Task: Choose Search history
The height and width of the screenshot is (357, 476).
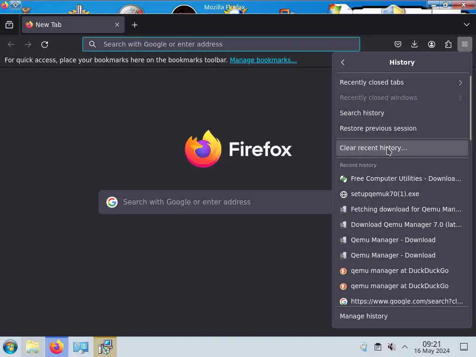Action: [x=402, y=113]
